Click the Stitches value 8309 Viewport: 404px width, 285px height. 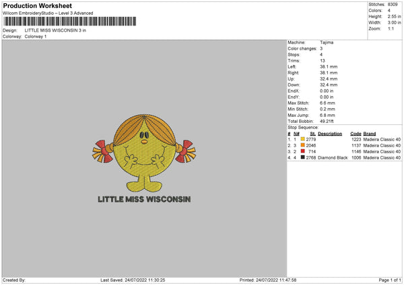[x=393, y=5]
